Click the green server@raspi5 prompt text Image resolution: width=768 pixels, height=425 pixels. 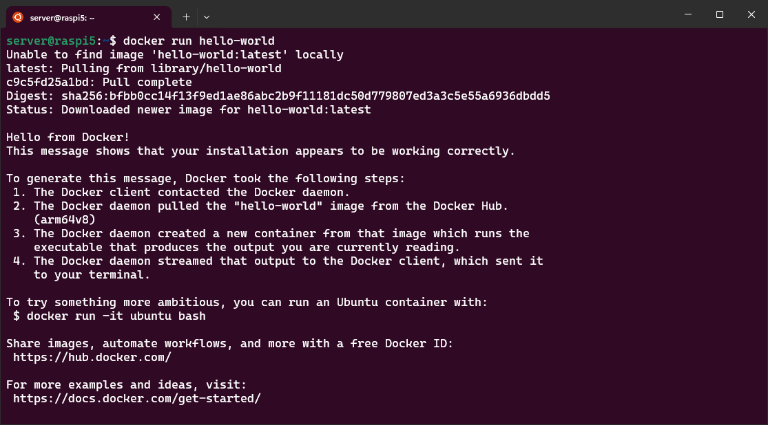tap(51, 41)
